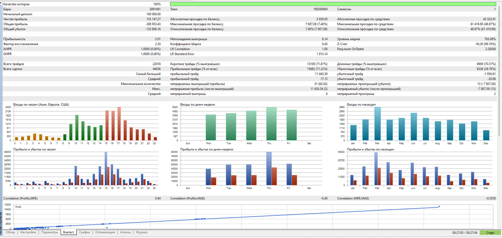The height and width of the screenshot is (238, 502).
Task: Click the Фактор восстановления label
Action: [x=21, y=44]
